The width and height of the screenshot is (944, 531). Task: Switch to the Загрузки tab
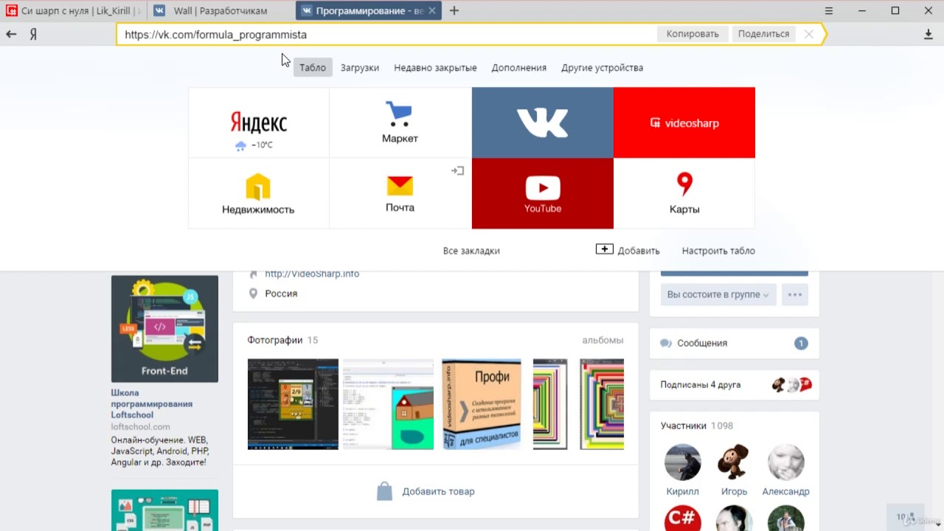pos(360,67)
